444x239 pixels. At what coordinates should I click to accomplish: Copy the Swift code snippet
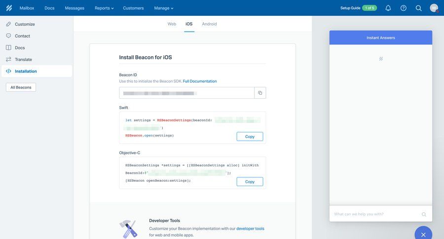point(250,136)
